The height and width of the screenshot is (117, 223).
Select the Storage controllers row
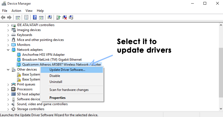point(31,109)
